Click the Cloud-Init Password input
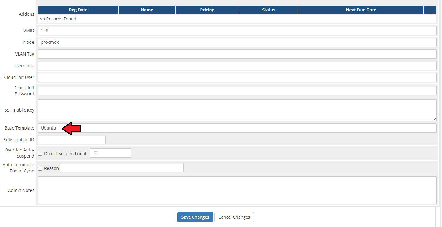The width and height of the screenshot is (442, 227). click(x=237, y=91)
